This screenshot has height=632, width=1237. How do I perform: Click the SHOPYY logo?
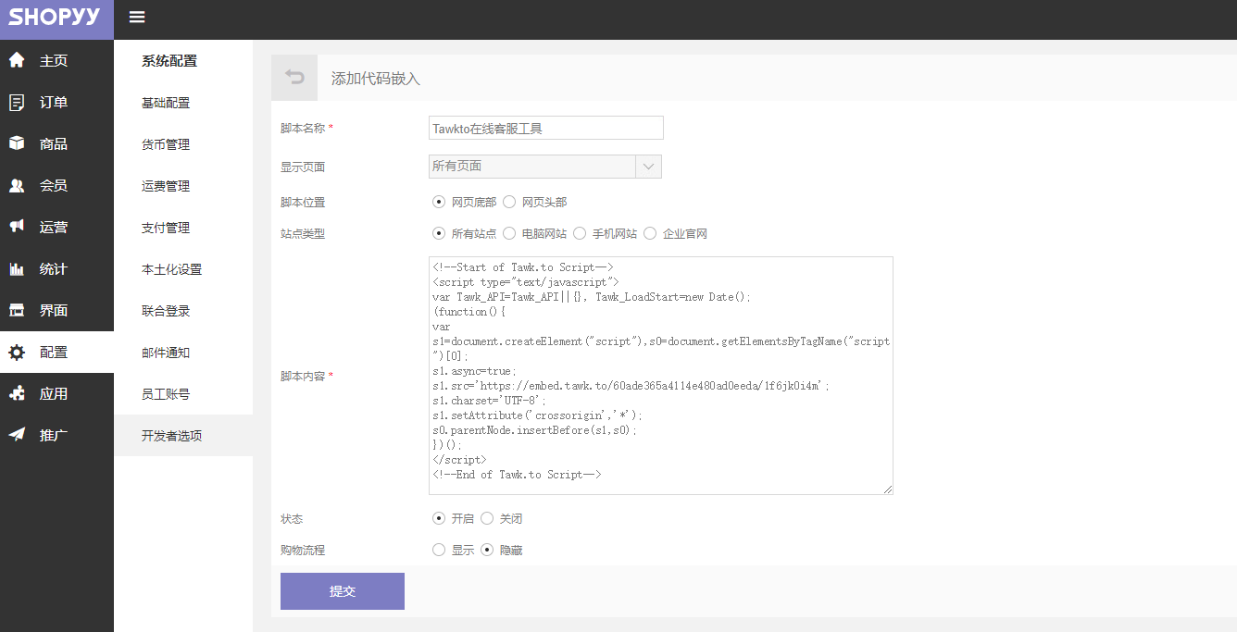[56, 18]
